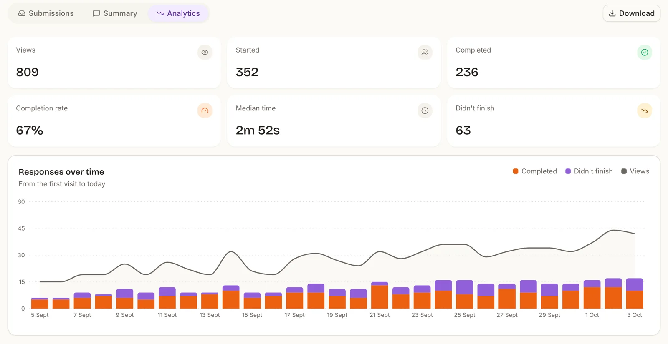668x344 pixels.
Task: Click the Didn't finish value 63
Action: (463, 131)
